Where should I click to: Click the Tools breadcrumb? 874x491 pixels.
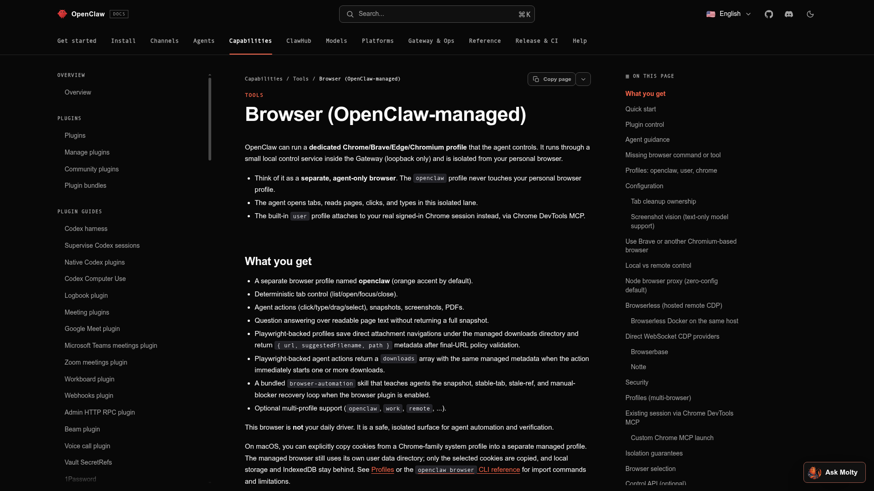300,79
